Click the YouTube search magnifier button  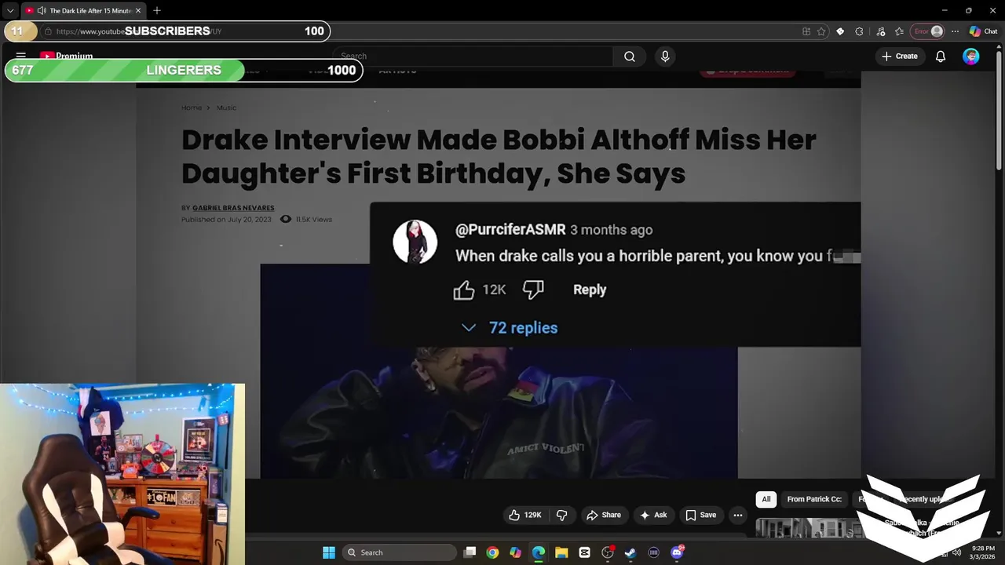(x=630, y=56)
